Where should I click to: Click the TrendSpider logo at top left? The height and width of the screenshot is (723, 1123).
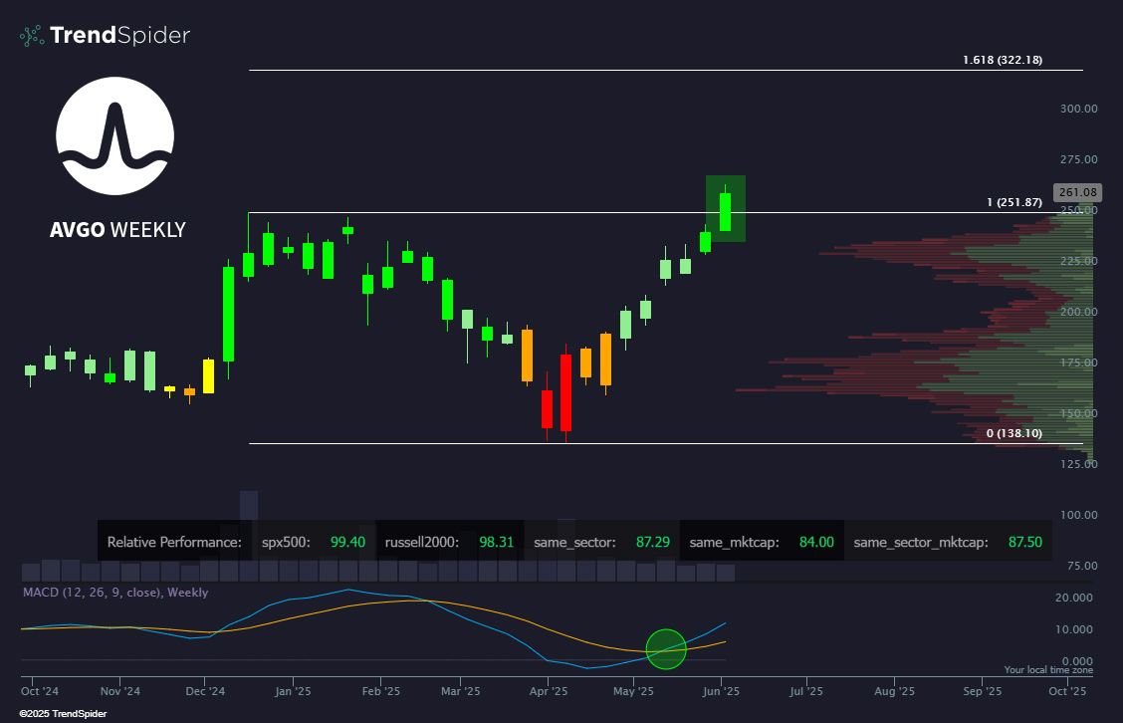[x=106, y=35]
